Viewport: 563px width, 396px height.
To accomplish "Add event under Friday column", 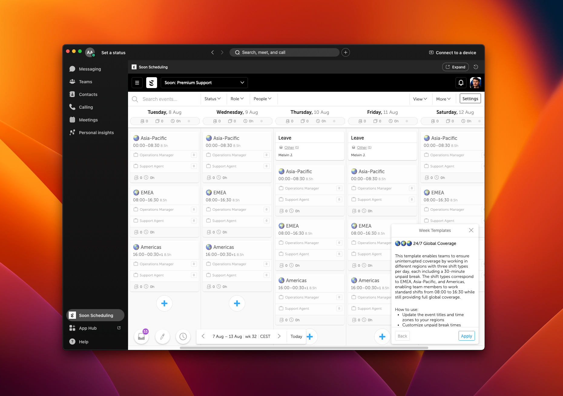I will [x=382, y=337].
